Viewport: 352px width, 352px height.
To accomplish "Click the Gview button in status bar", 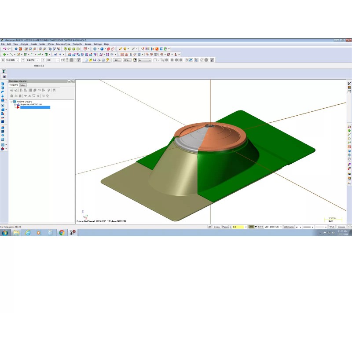I will (217, 227).
